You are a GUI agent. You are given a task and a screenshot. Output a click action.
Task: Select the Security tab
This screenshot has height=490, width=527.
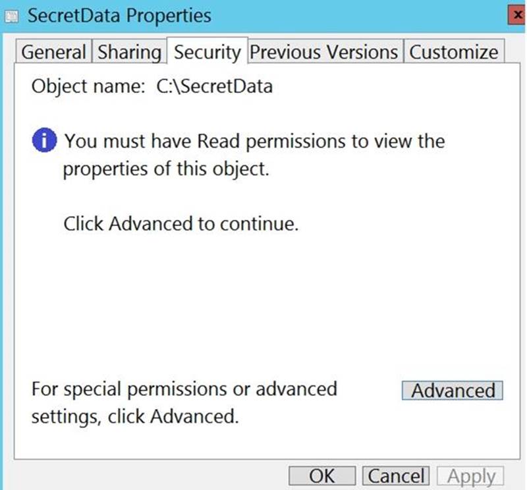click(207, 52)
